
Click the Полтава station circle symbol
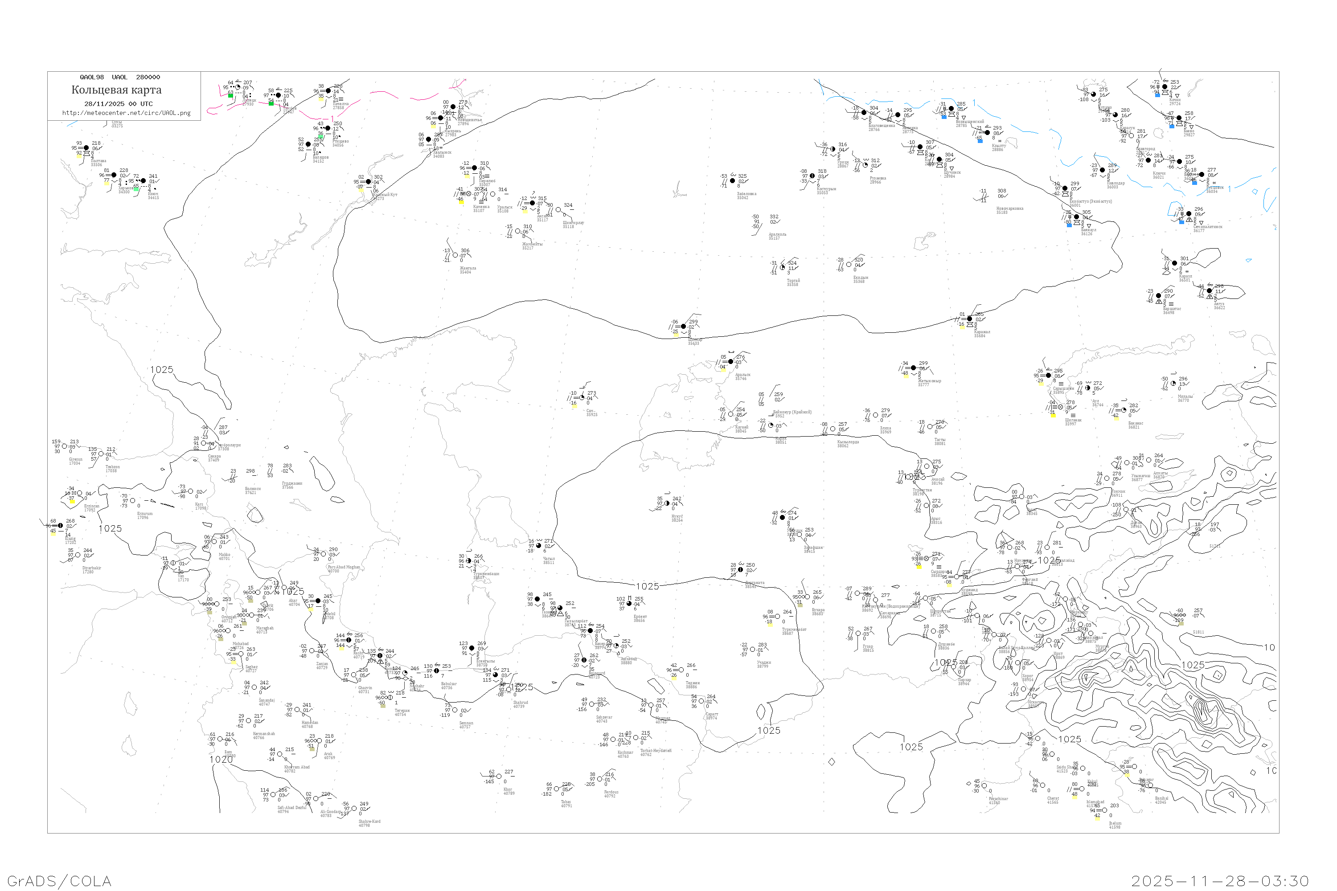(86, 148)
